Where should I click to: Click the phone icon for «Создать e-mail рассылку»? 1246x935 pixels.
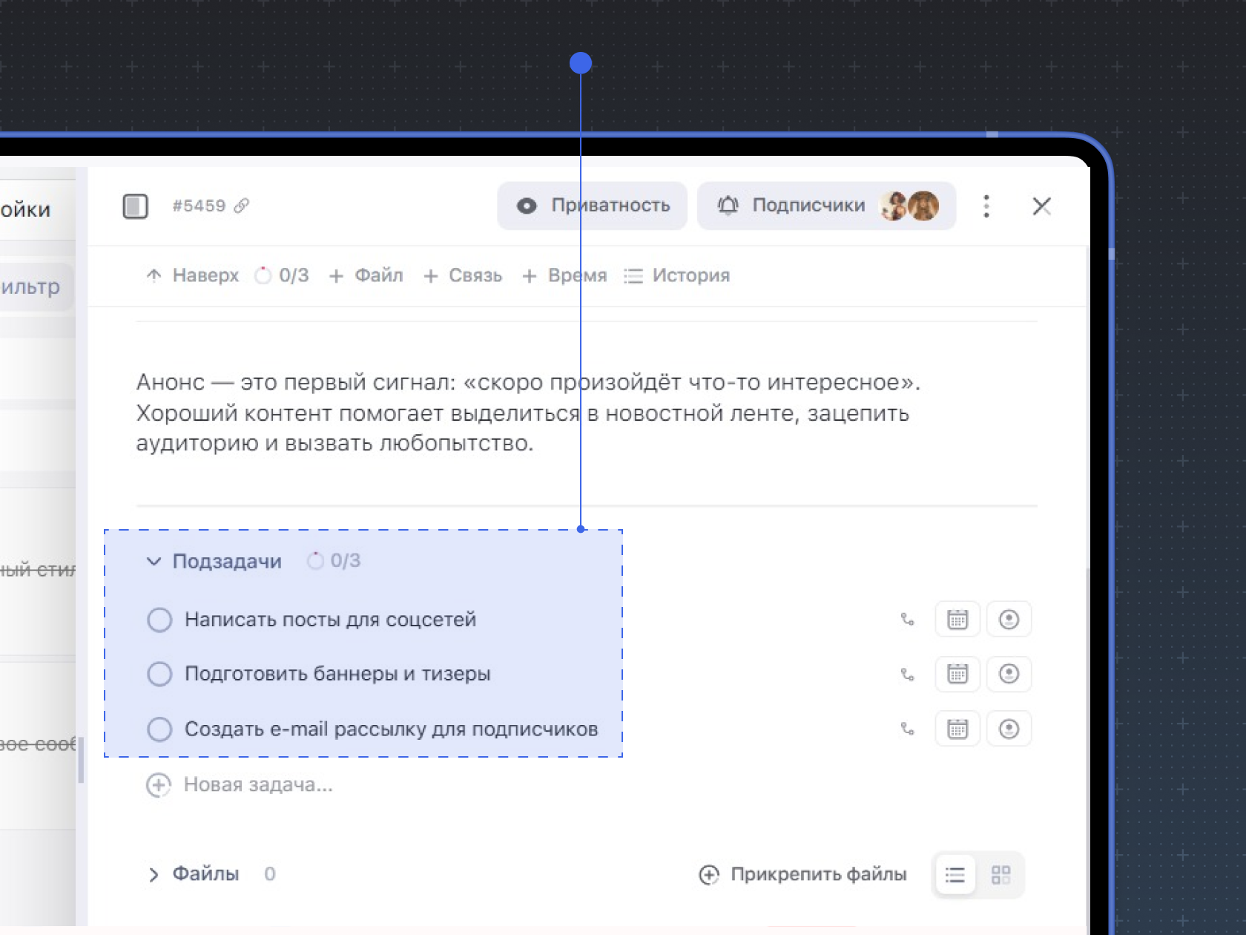[907, 729]
